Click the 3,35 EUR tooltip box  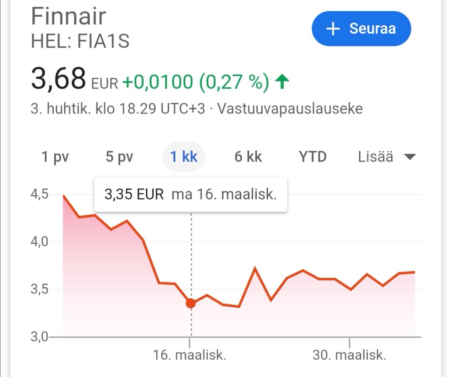click(x=190, y=194)
